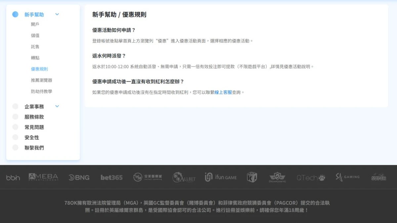Open the 新手幫助 sidebar section
Screen dimensions: 397x223
(34, 15)
